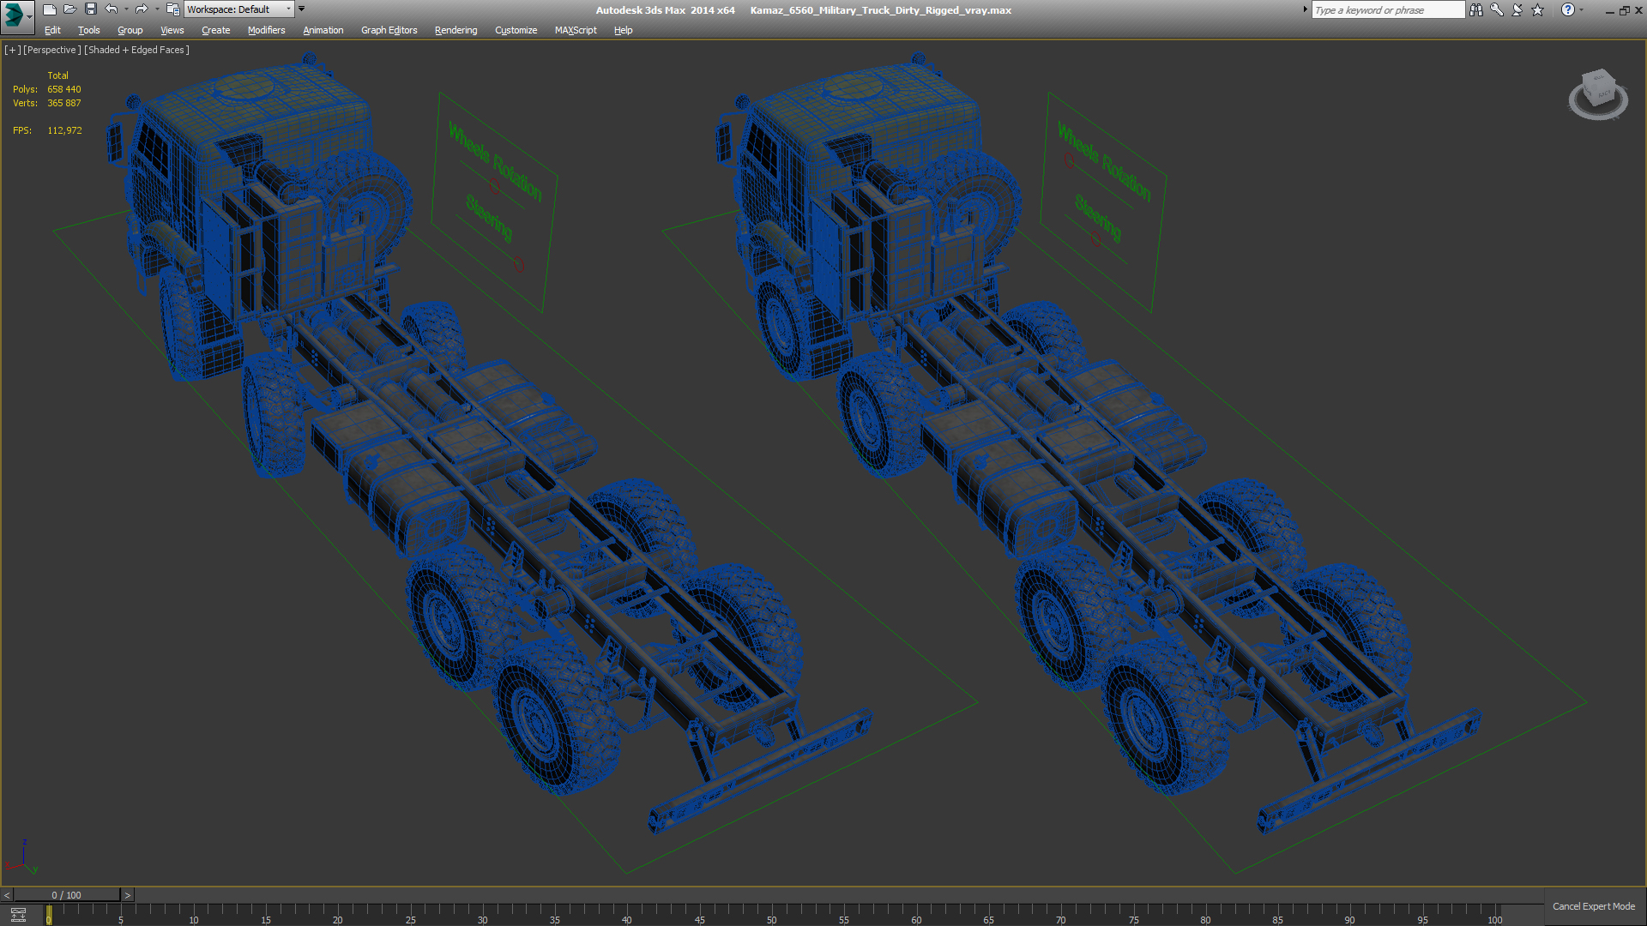Image resolution: width=1647 pixels, height=926 pixels.
Task: Create a new scene with New icon
Action: click(50, 9)
